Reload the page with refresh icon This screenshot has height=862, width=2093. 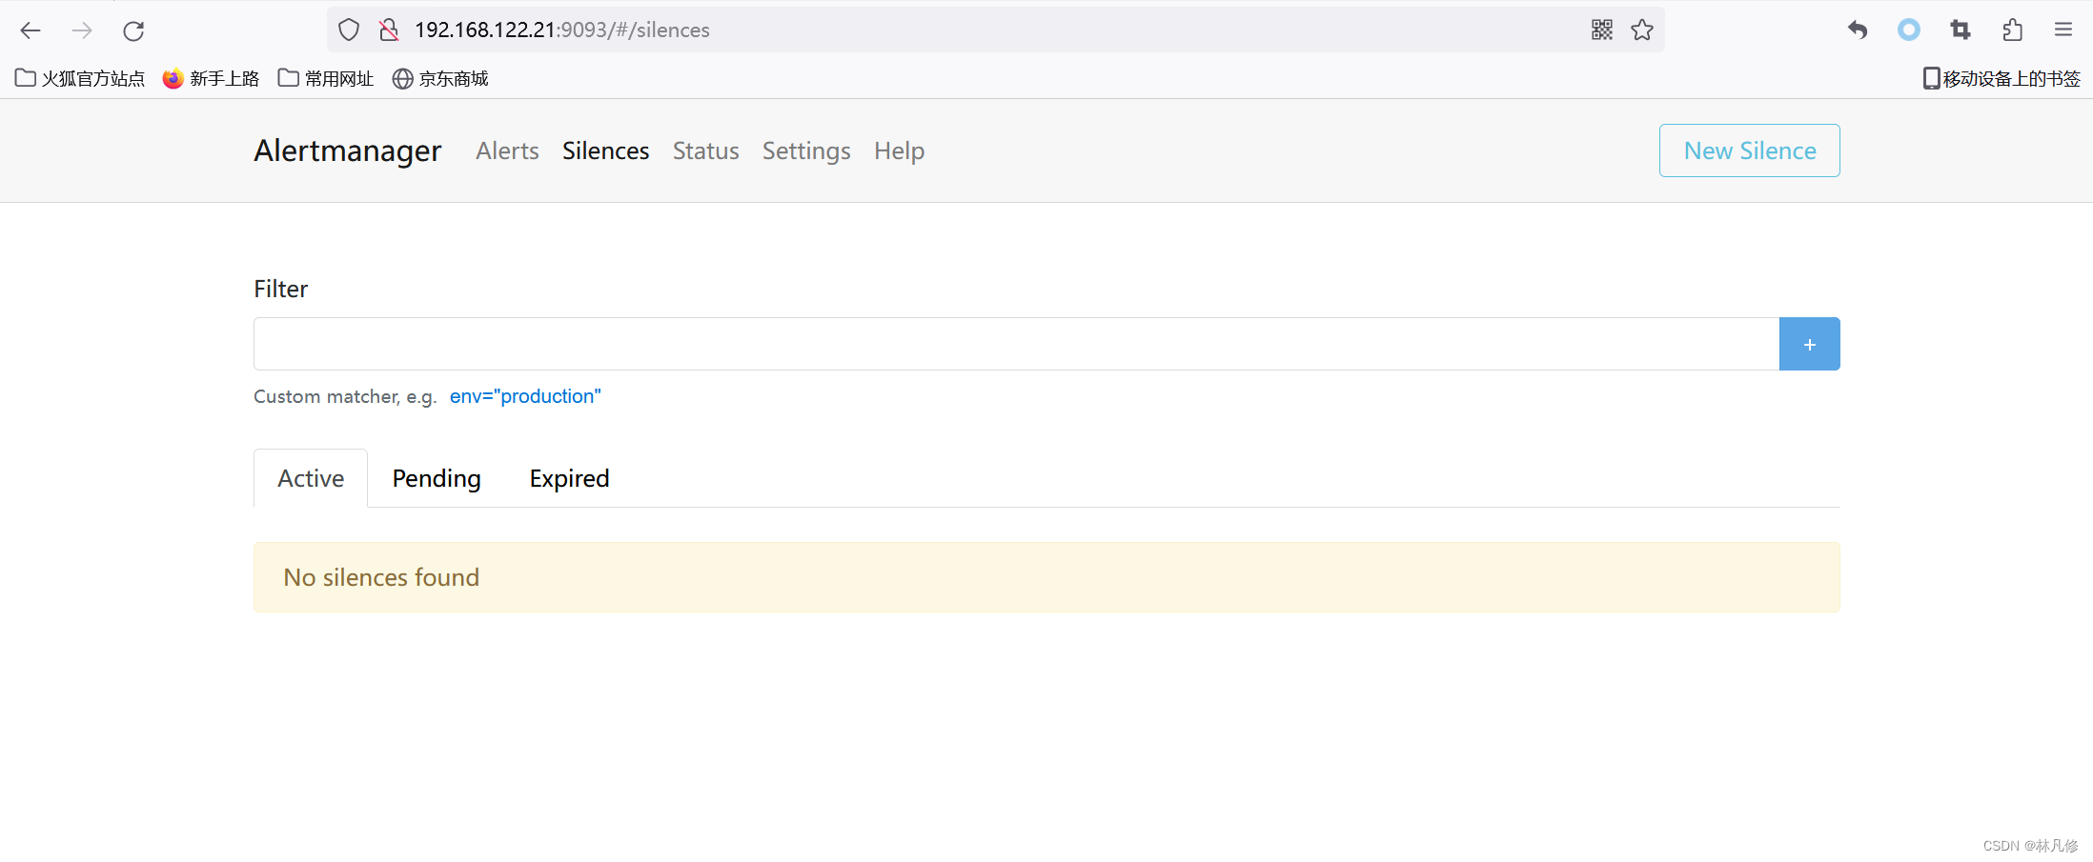[x=133, y=30]
